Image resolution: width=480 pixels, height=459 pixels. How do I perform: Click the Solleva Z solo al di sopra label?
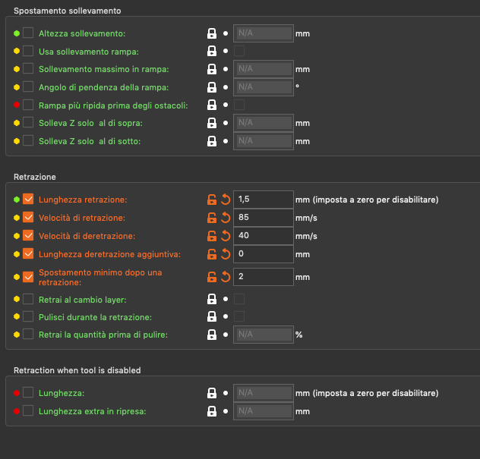coord(90,123)
